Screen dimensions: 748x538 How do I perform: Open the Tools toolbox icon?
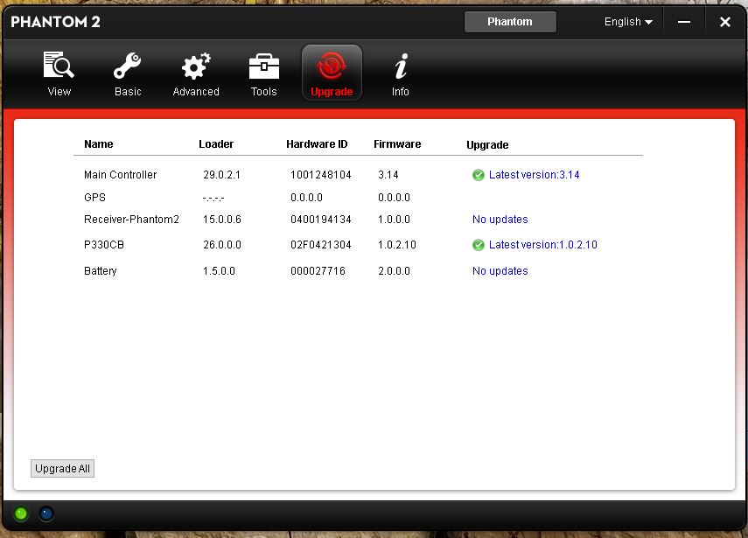264,66
